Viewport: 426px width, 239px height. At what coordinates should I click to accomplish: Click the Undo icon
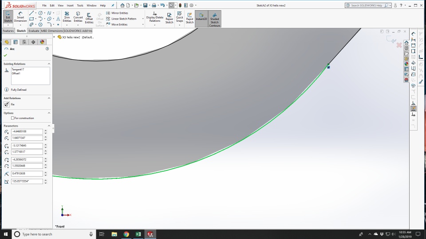(162, 5)
